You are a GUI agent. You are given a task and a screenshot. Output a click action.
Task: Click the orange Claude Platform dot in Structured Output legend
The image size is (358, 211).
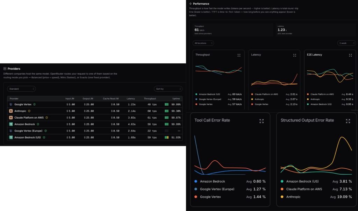click(282, 189)
